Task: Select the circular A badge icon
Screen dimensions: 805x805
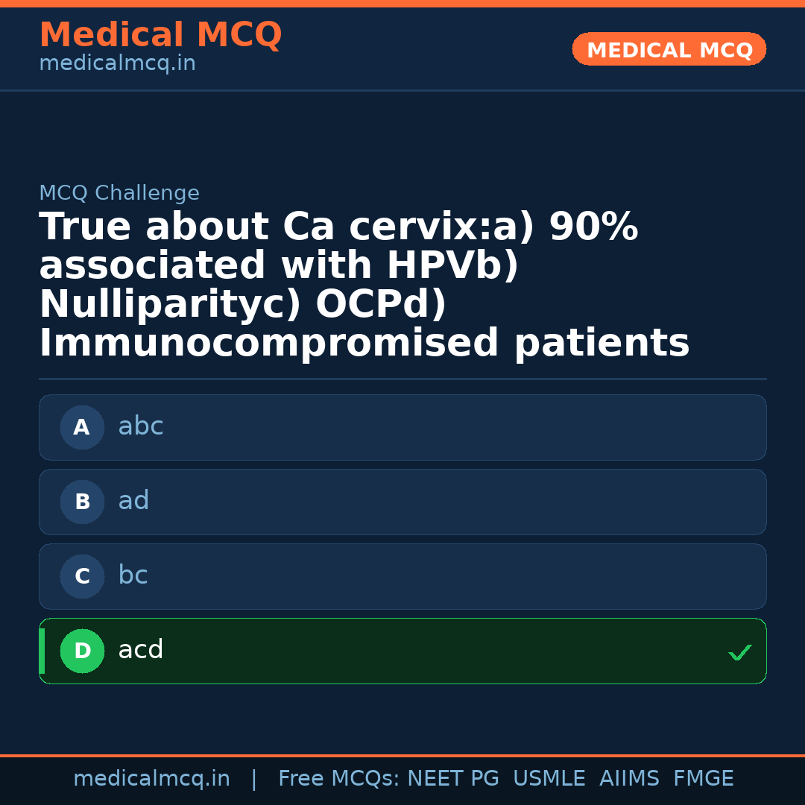Action: click(x=82, y=427)
